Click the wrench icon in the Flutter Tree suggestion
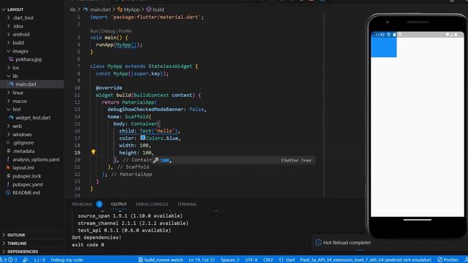This screenshot has width=468, height=263. click(x=156, y=160)
